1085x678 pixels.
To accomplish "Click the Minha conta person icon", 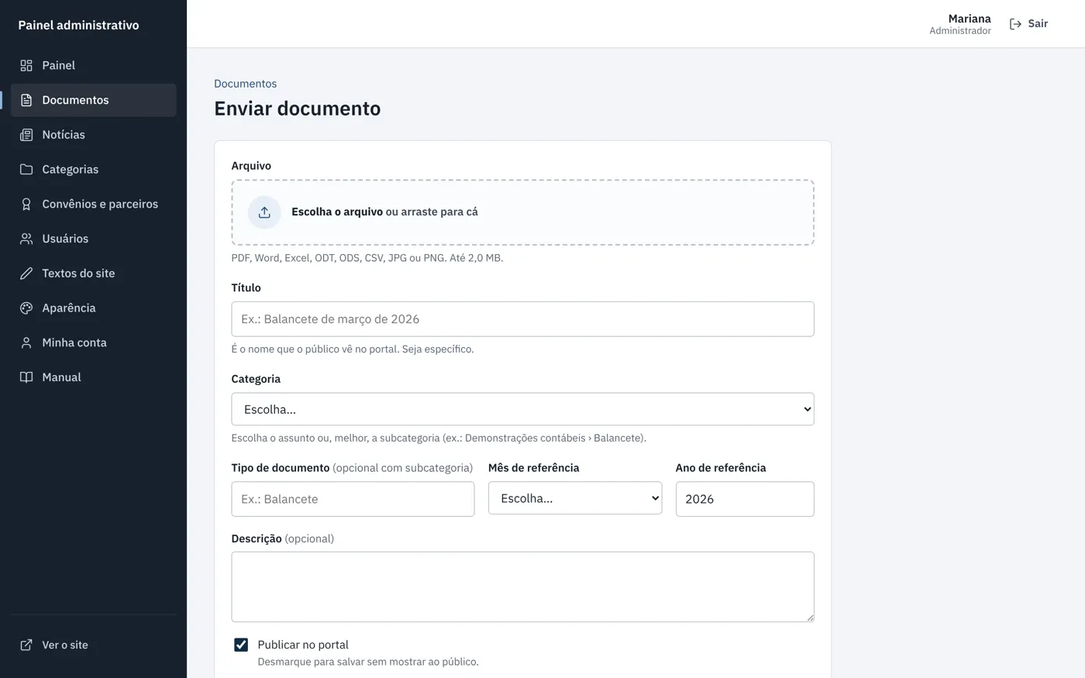I will coord(26,342).
